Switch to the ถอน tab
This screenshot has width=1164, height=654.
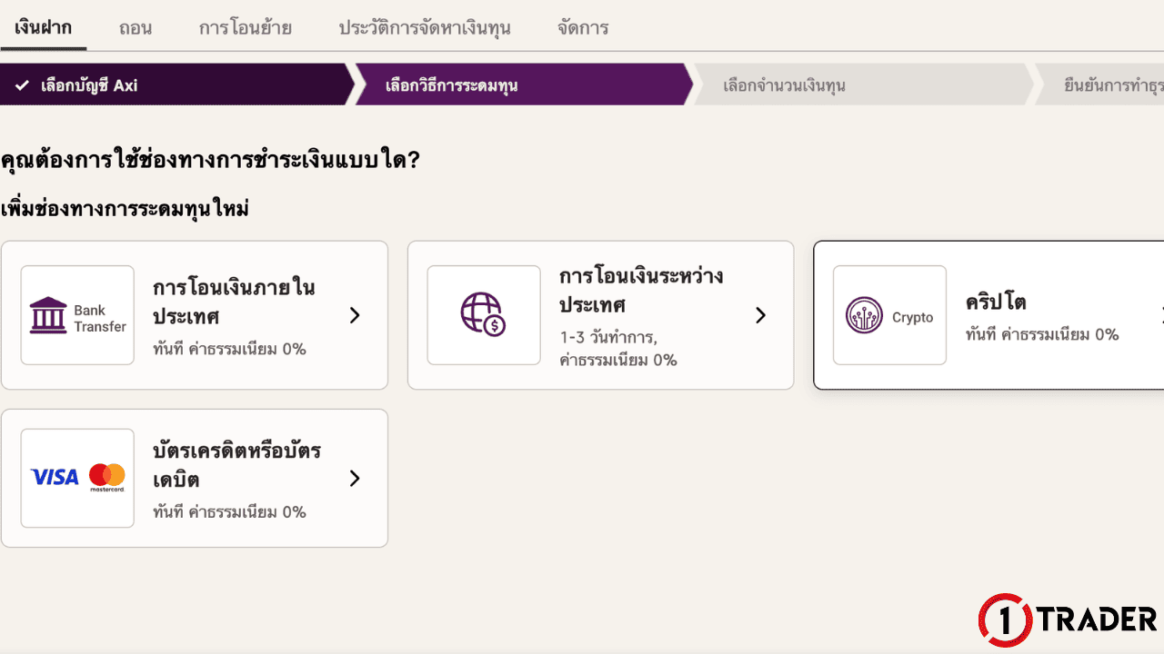(135, 28)
